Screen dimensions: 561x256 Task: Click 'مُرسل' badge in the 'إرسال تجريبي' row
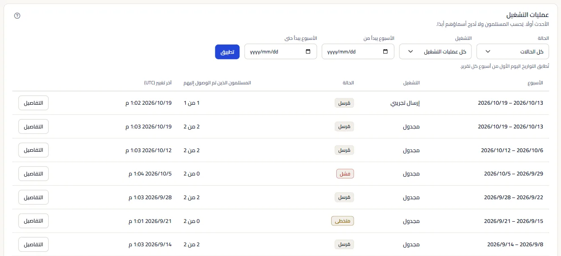[344, 103]
